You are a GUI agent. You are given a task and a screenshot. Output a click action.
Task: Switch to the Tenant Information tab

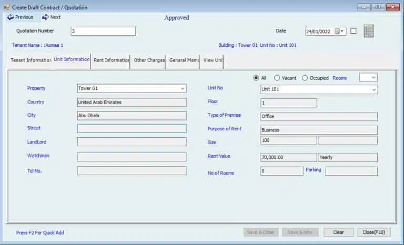click(x=31, y=60)
